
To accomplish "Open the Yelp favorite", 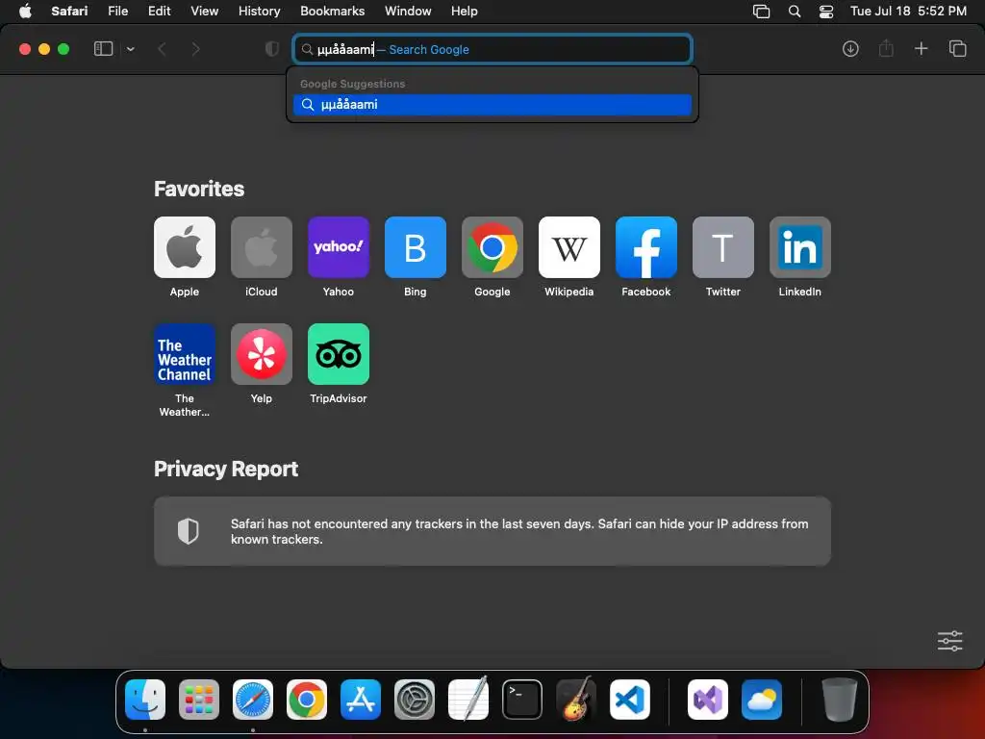I will coord(262,354).
